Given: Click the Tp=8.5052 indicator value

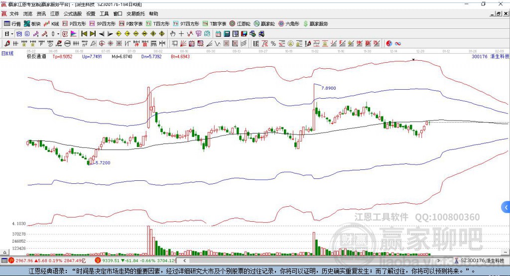Looking at the screenshot, I should (x=62, y=56).
